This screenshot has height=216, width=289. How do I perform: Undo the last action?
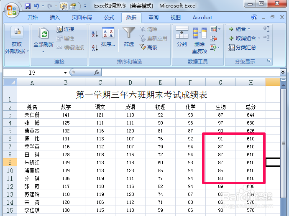36,6
